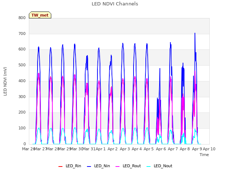Click the magenta LED_Rout legend color marker
This screenshot has width=231, height=173.
pos(118,167)
